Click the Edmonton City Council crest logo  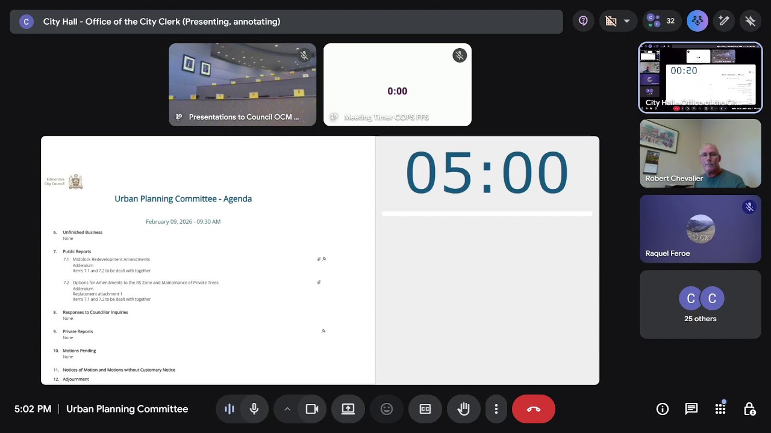point(75,182)
